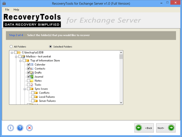Collapse the C:\backup\a2.EDB tree node

coord(12,53)
